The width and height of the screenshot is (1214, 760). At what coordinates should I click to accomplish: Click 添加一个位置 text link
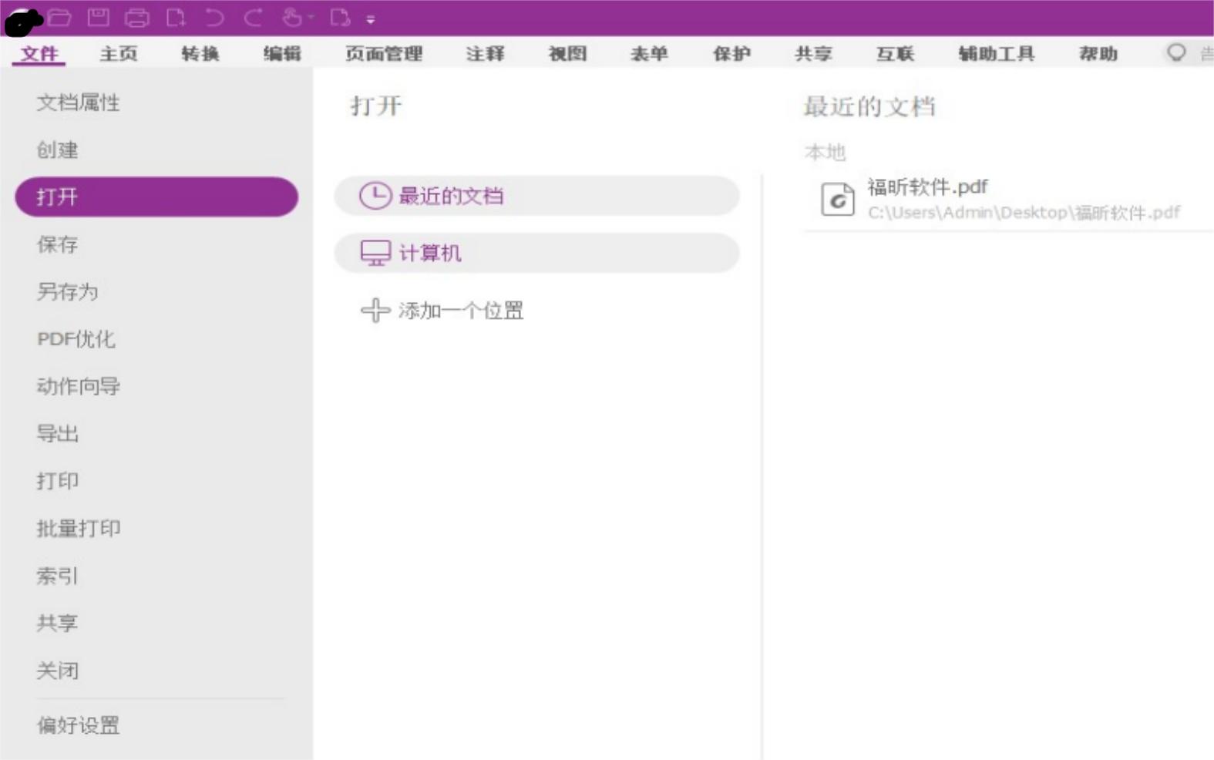click(461, 311)
